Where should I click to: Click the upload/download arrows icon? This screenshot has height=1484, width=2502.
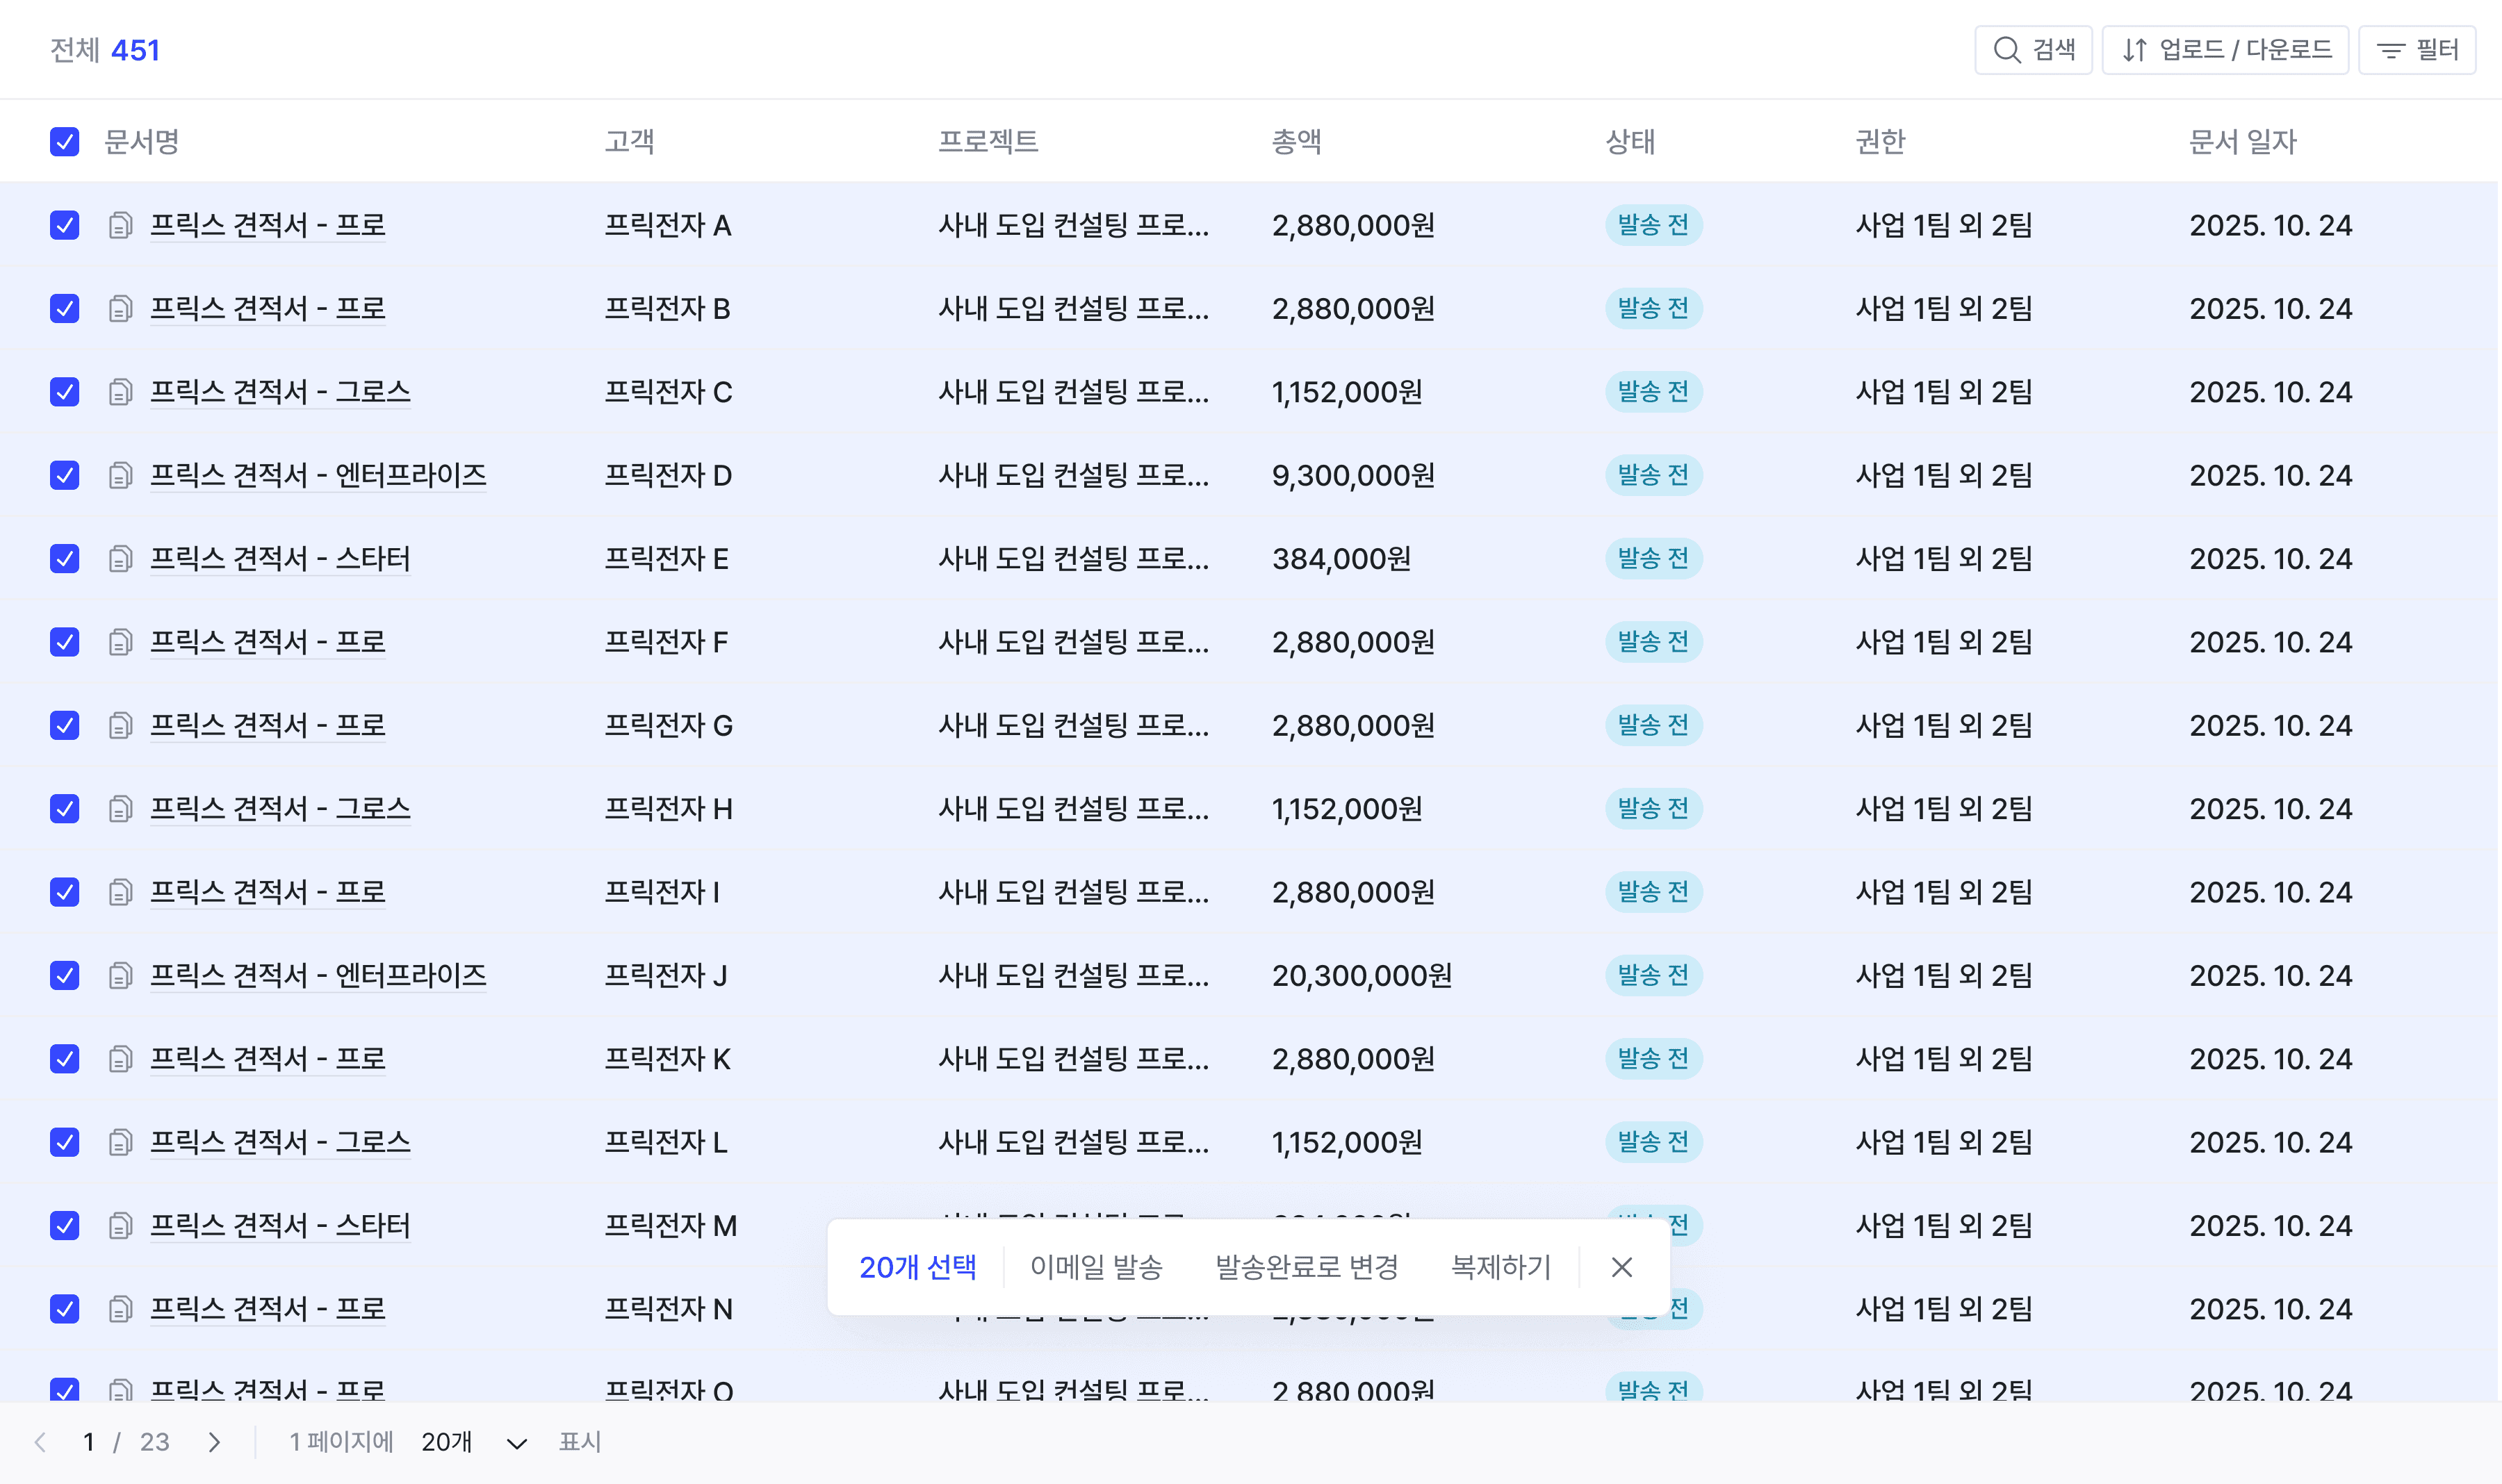pyautogui.click(x=2134, y=50)
